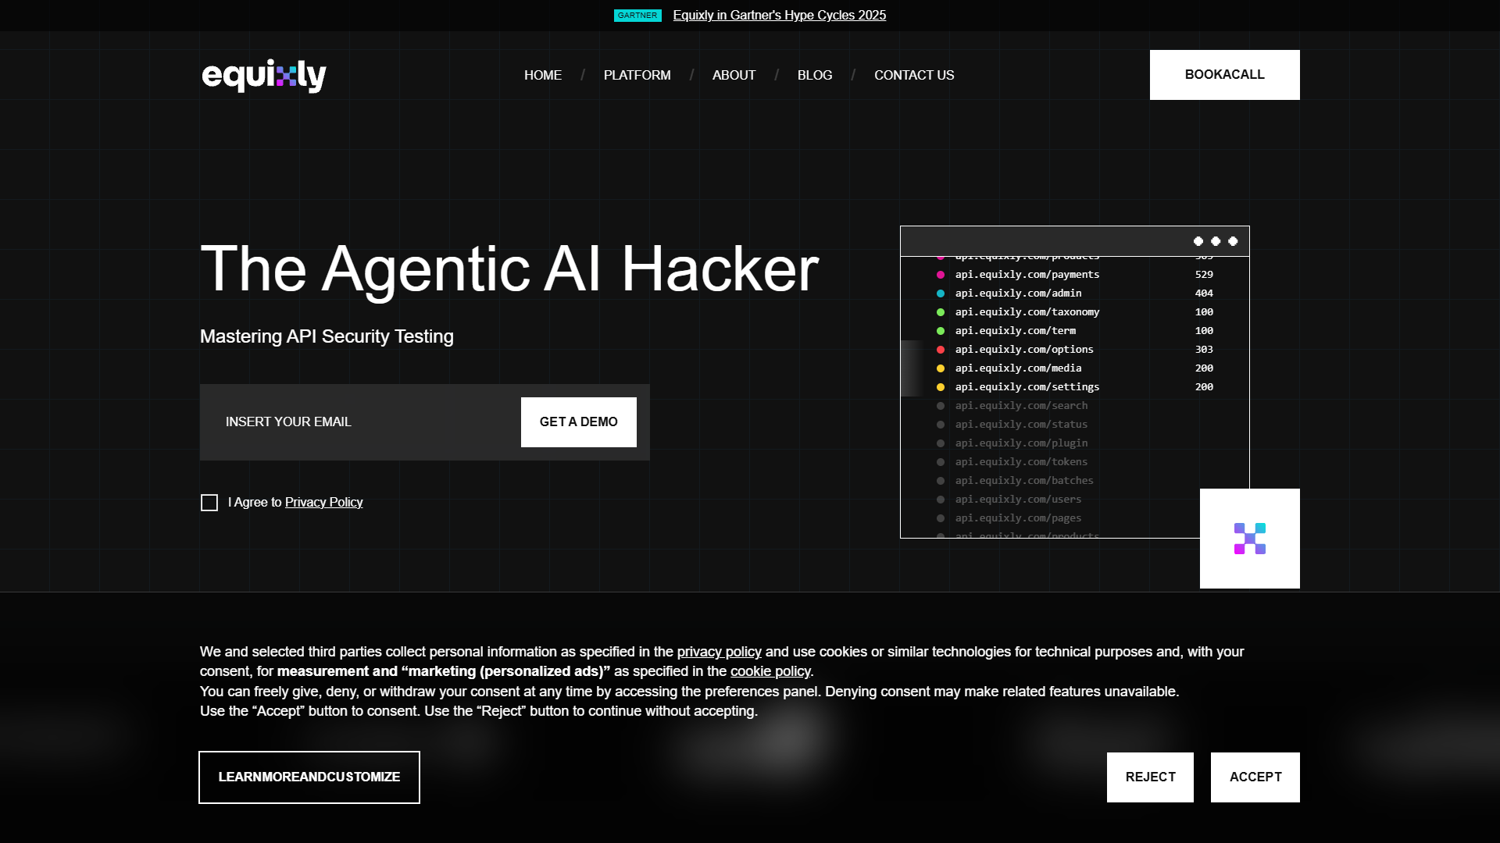Screen dimensions: 1500x843
Task: Open the PLATFORM menu item
Action: (x=637, y=75)
